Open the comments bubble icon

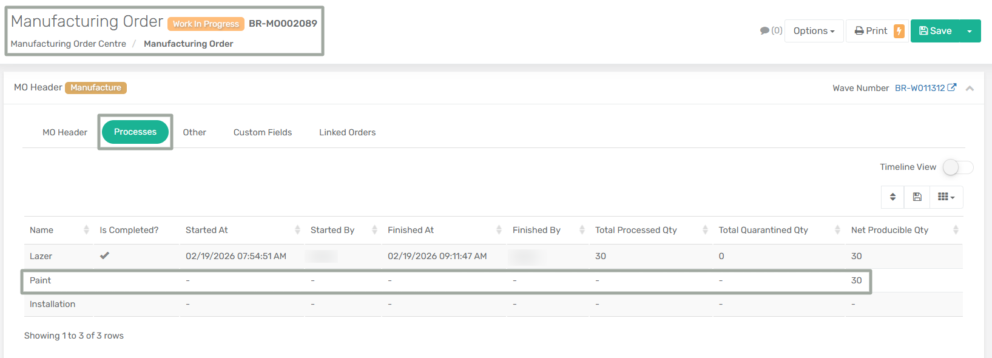click(765, 31)
